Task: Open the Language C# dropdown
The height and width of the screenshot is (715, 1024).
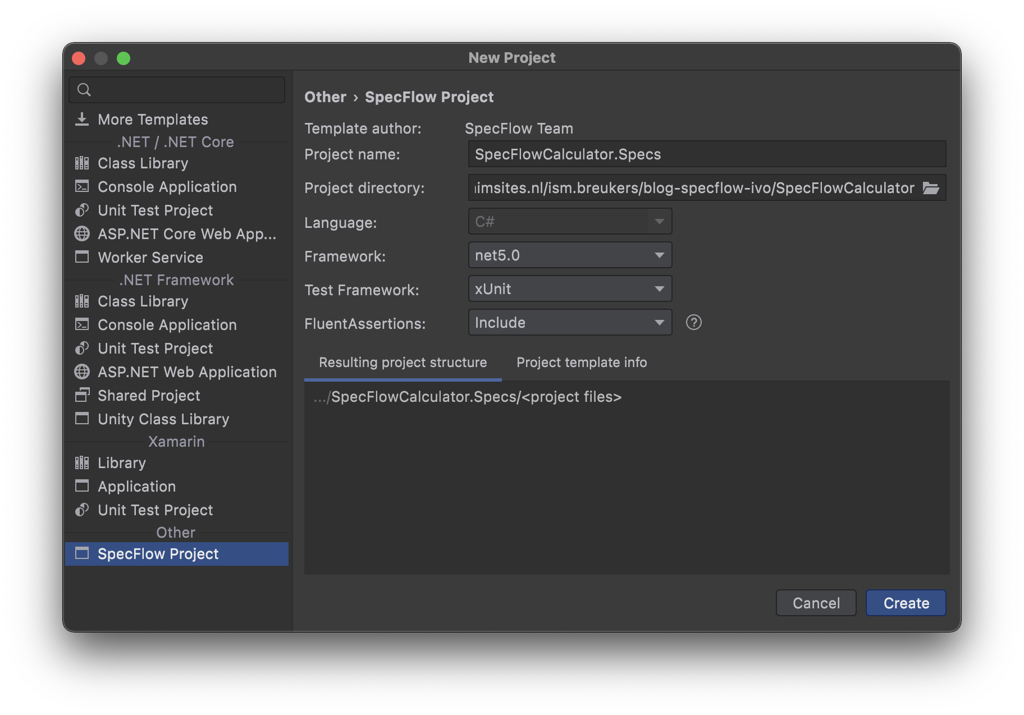Action: click(570, 222)
